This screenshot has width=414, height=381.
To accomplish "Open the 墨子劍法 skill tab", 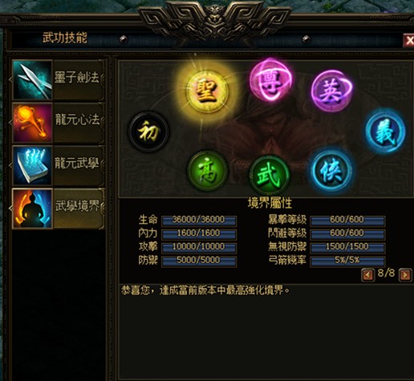I will [x=59, y=80].
